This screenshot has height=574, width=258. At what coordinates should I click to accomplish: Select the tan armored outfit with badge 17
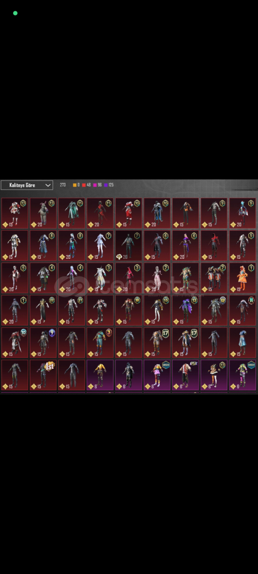(157, 342)
